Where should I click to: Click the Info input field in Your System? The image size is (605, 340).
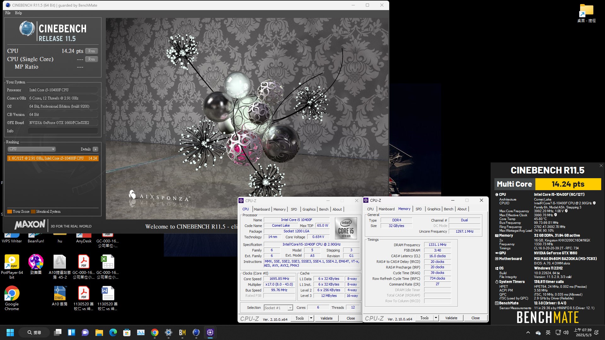tap(63, 131)
